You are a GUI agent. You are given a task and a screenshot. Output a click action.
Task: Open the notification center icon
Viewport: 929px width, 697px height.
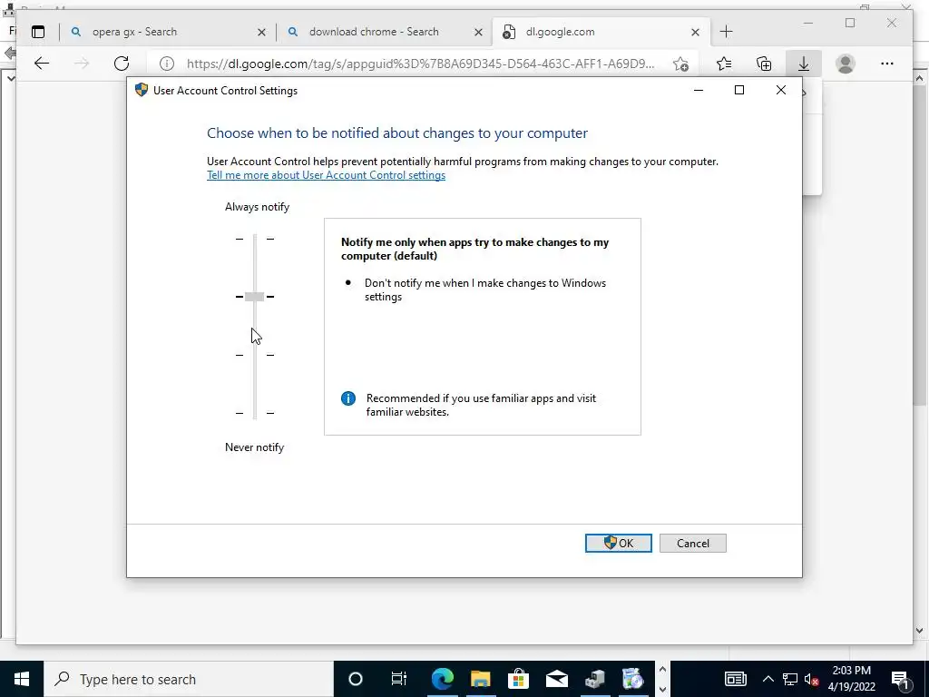point(899,679)
